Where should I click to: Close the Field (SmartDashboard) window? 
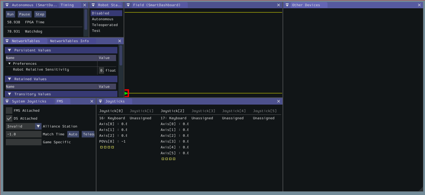279,5
